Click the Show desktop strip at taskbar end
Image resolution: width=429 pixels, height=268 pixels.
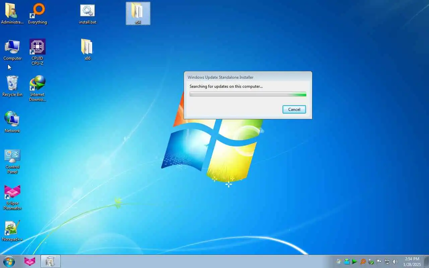[426, 261]
